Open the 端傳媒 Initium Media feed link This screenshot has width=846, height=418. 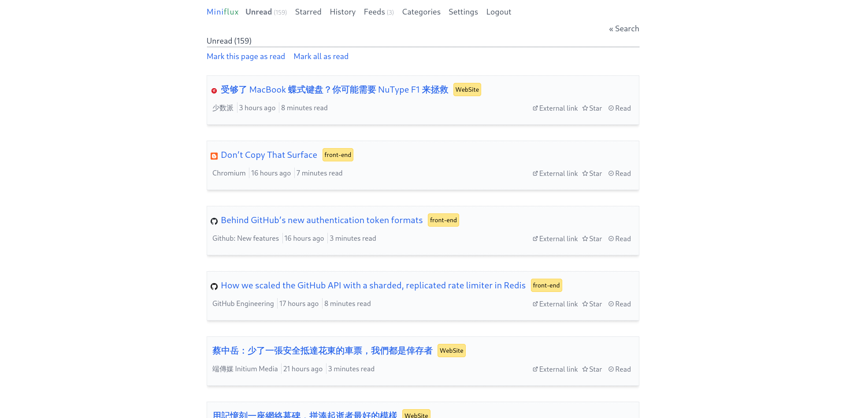pyautogui.click(x=245, y=369)
